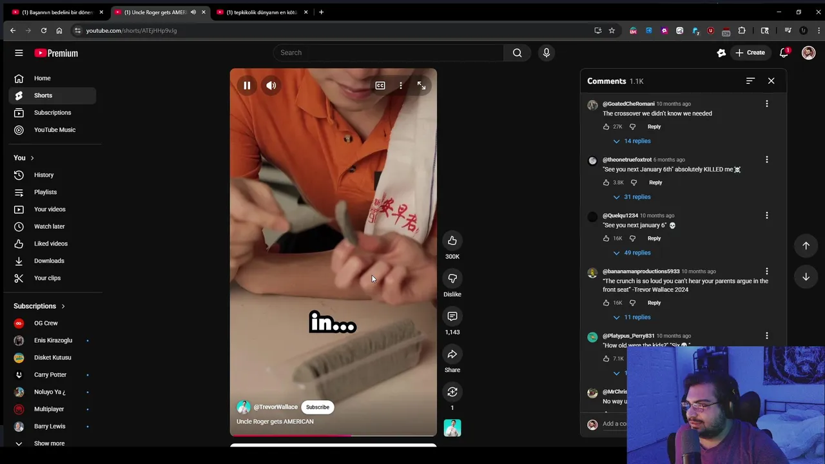
Task: Open Downloads in the sidebar
Action: [52, 261]
